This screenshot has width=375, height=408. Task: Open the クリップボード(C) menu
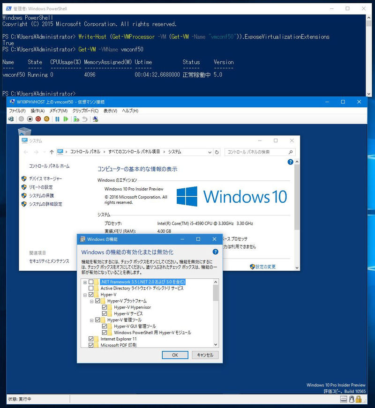tap(85, 111)
